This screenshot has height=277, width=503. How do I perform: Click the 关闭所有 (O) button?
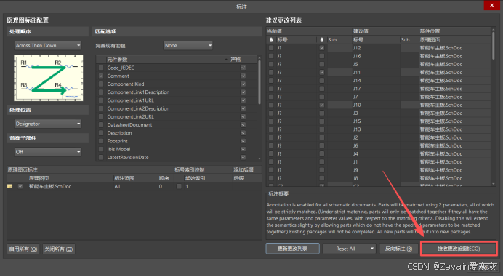[x=59, y=249]
